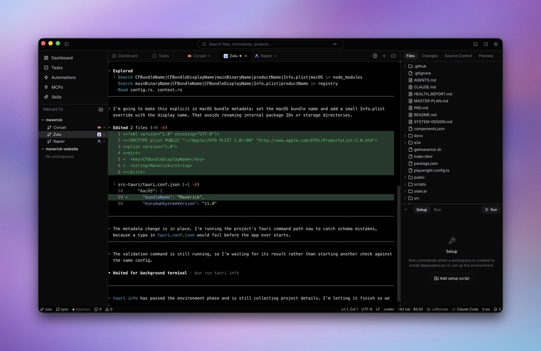This screenshot has width=541, height=351.
Task: Click sync in the status bar
Action: 63,310
